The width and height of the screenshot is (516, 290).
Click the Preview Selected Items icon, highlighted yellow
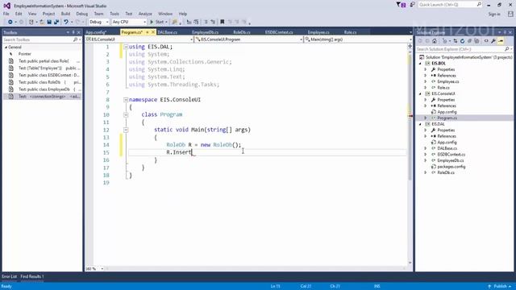point(501,41)
